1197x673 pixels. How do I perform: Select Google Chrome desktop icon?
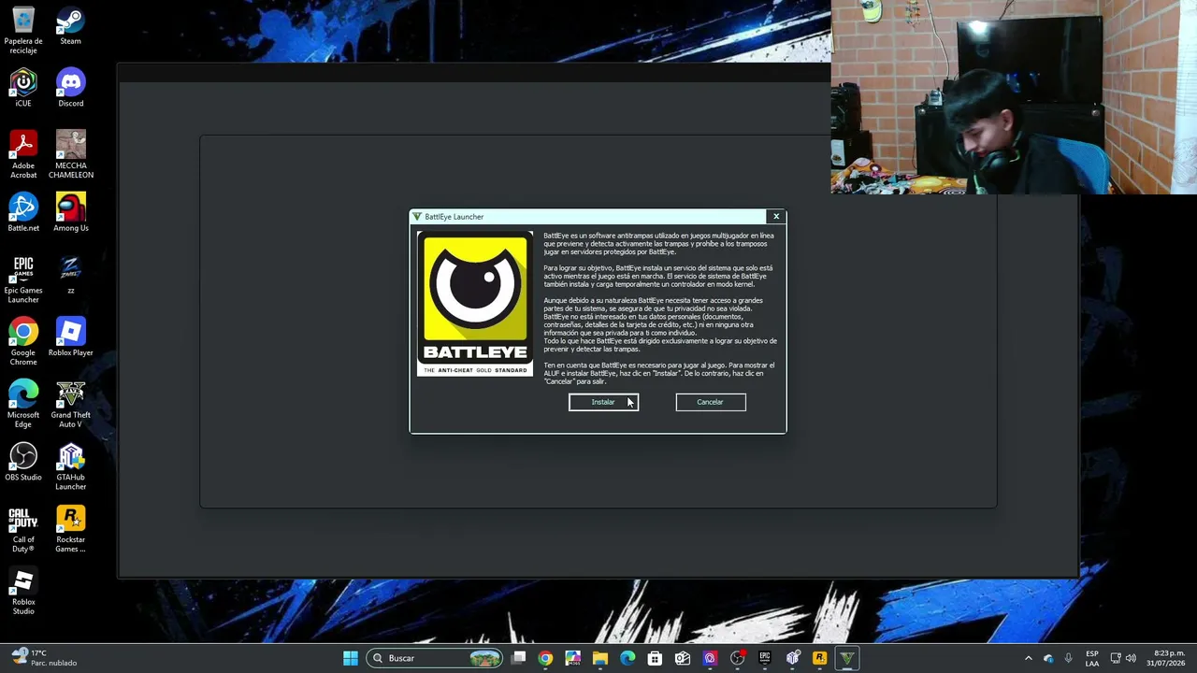[x=23, y=342]
